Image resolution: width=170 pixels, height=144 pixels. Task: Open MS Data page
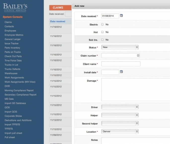click(x=9, y=99)
